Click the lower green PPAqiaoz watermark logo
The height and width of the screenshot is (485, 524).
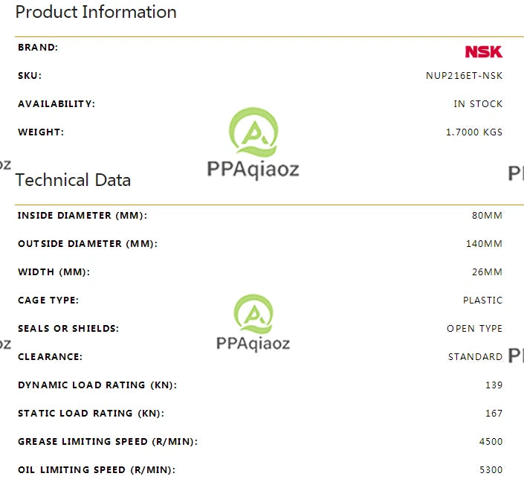[253, 314]
